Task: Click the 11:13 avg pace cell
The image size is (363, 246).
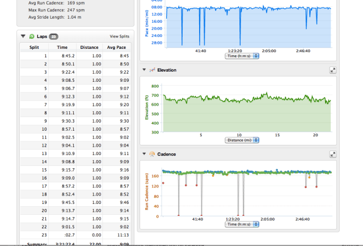Action: (123, 235)
